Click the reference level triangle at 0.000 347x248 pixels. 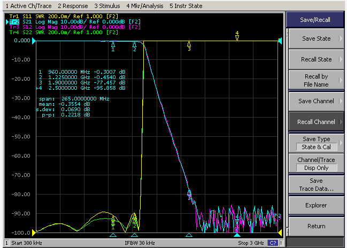point(34,41)
